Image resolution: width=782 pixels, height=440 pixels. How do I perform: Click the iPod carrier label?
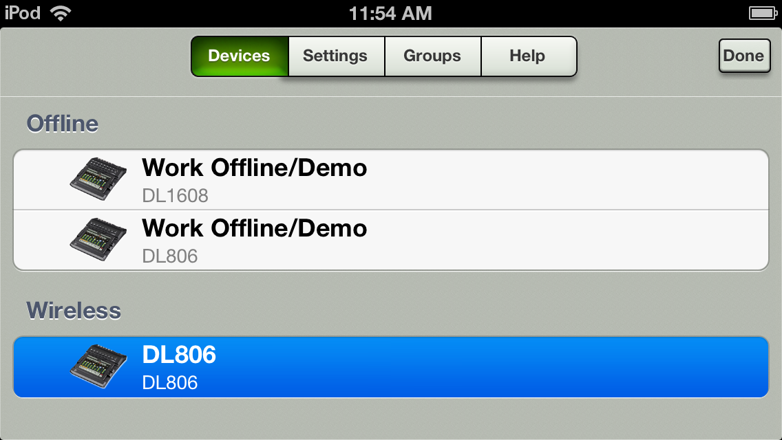point(23,13)
